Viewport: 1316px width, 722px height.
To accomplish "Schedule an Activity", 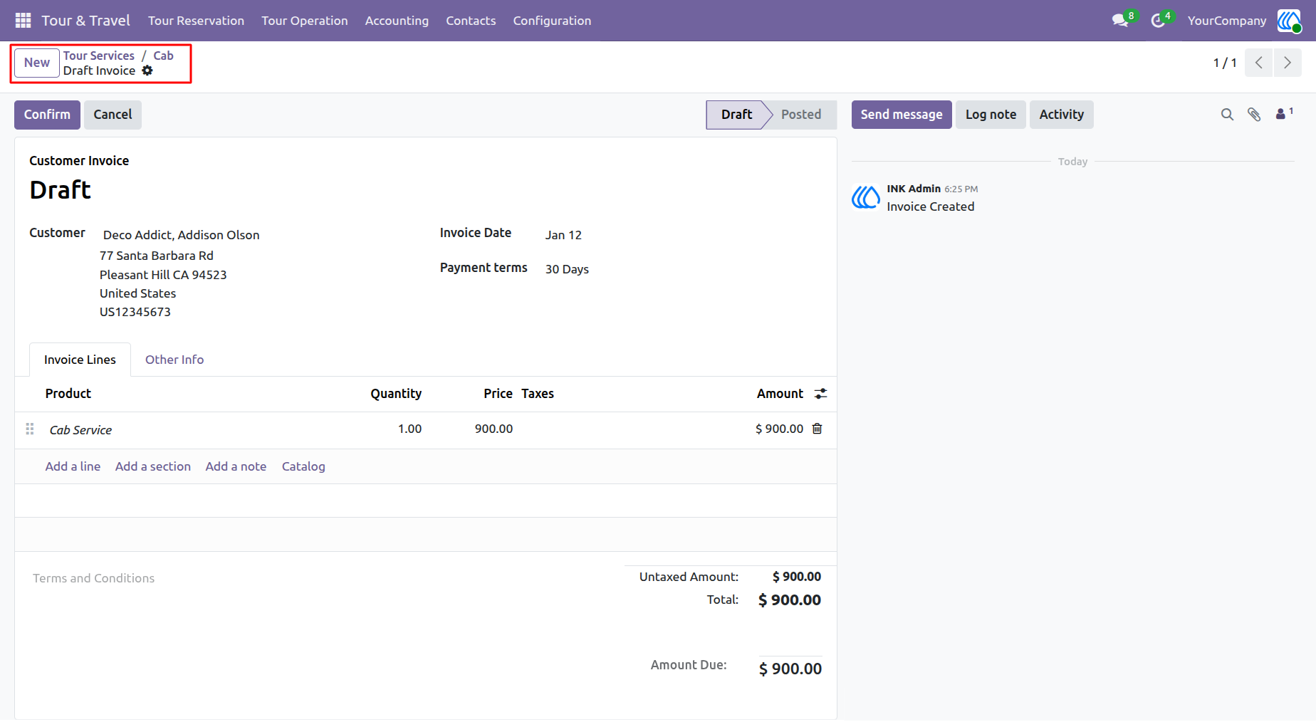I will (x=1061, y=115).
